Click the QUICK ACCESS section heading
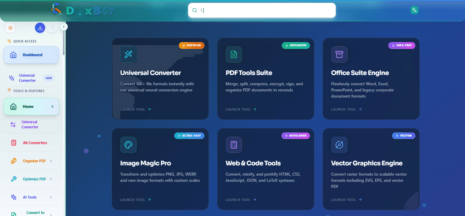 (x=25, y=41)
